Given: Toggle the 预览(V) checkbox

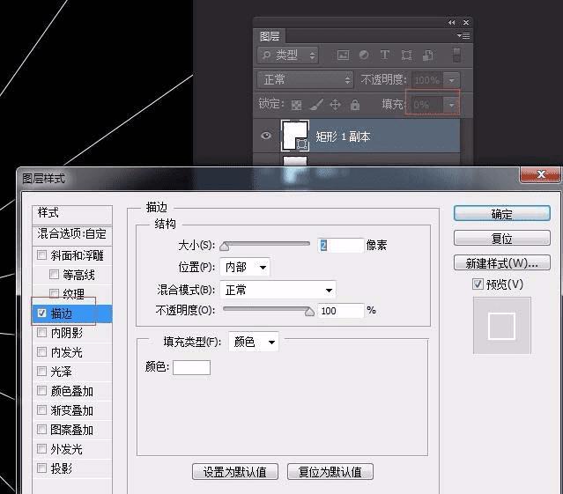Looking at the screenshot, I should 478,284.
